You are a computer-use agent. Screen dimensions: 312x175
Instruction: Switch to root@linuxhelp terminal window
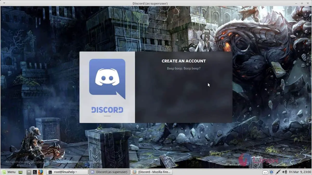(67, 172)
